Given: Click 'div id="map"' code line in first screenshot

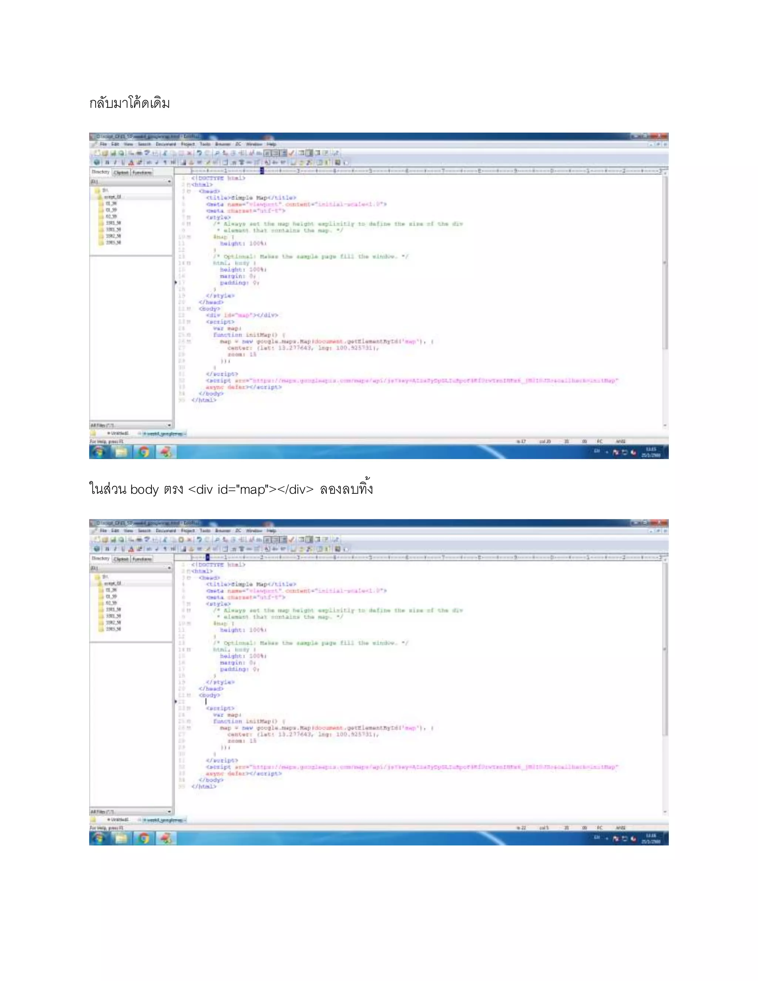Looking at the screenshot, I should (242, 315).
